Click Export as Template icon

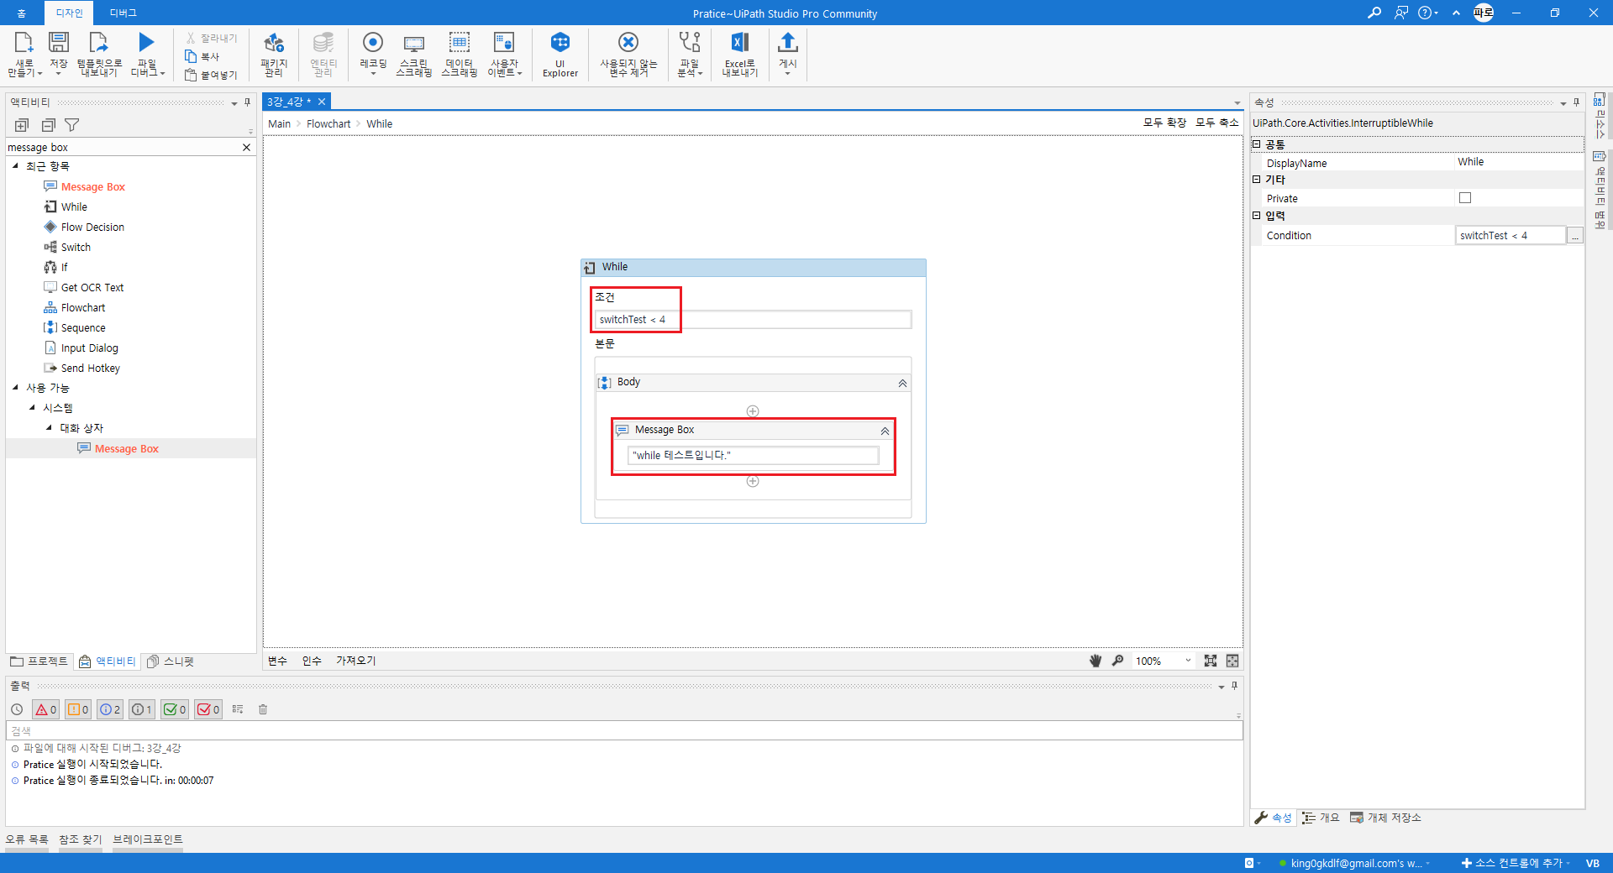tap(99, 42)
